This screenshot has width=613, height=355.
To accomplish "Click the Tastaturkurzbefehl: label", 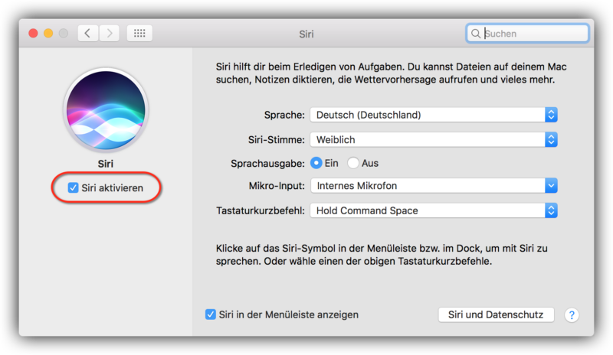I will [x=261, y=210].
